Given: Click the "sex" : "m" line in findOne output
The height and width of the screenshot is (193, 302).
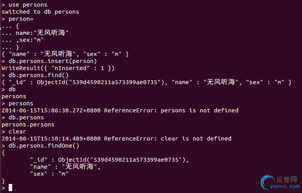Looking at the screenshot, I should [49, 174].
